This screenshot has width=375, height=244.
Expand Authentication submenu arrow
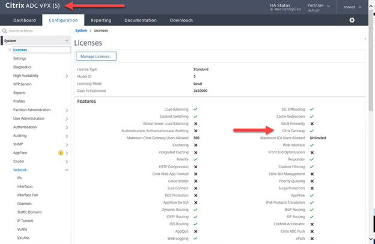pyautogui.click(x=67, y=127)
